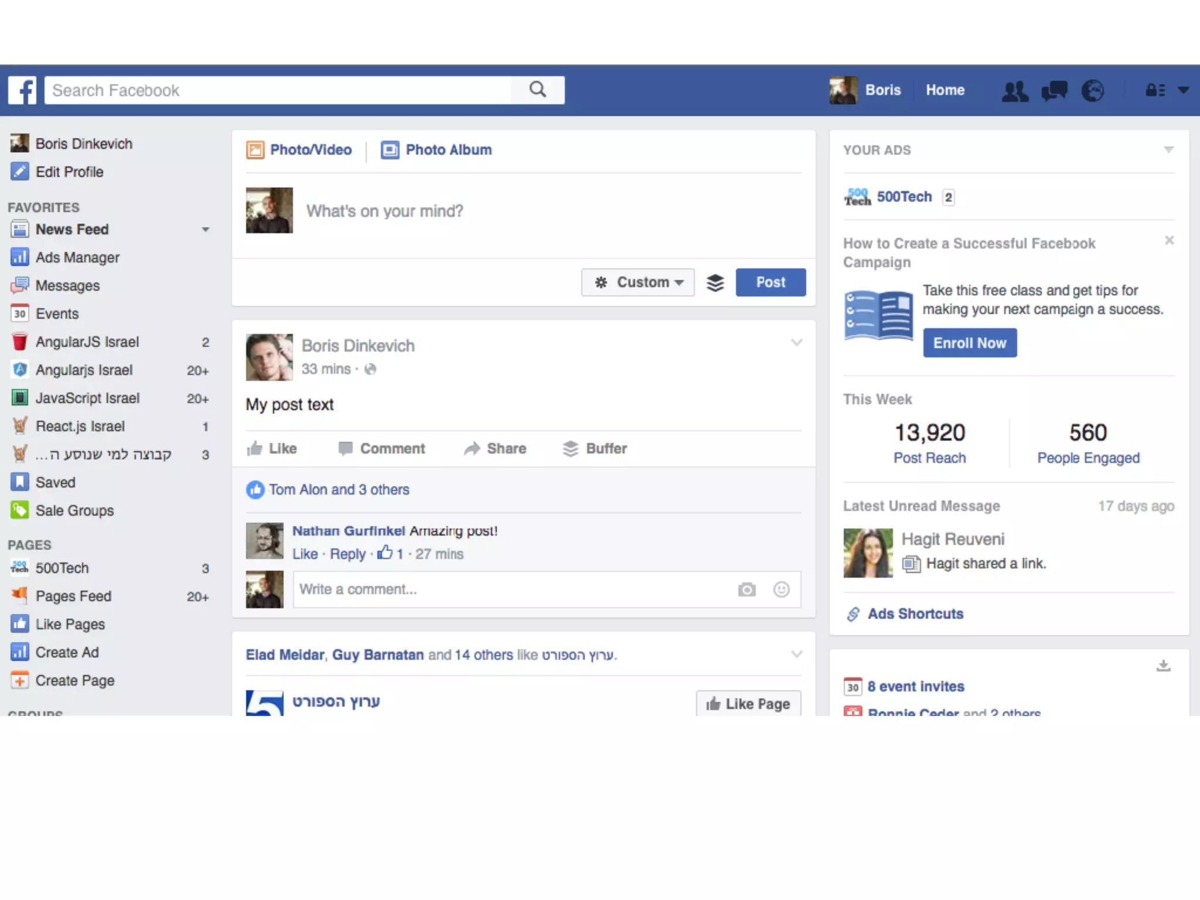Click the emoji smiley in comment box
Viewport: 1200px width, 900px height.
[782, 589]
